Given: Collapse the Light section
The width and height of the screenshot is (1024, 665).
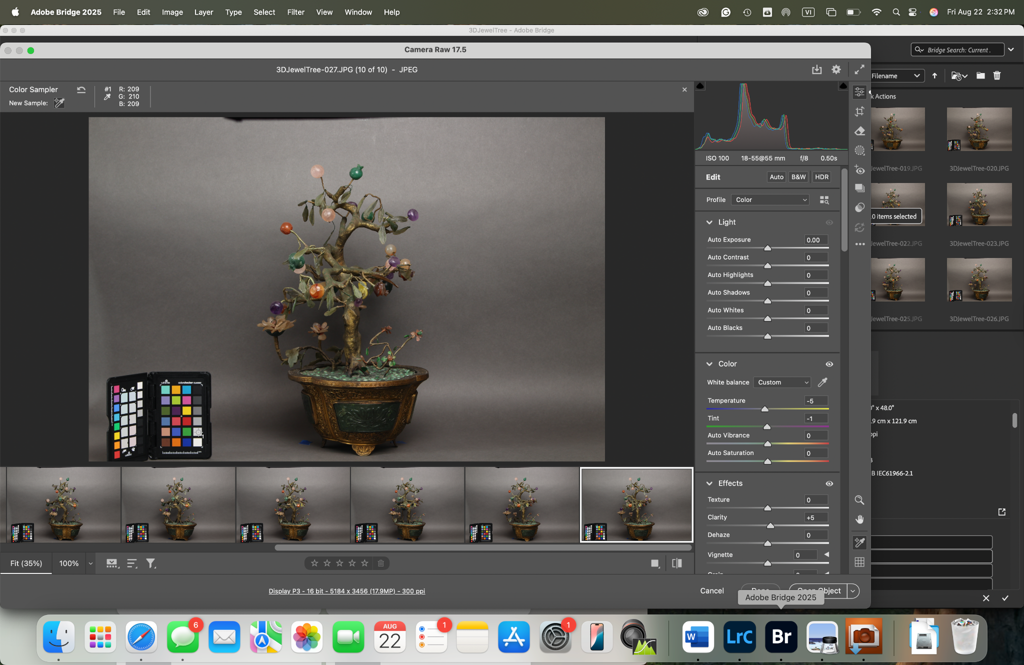Looking at the screenshot, I should coord(709,222).
